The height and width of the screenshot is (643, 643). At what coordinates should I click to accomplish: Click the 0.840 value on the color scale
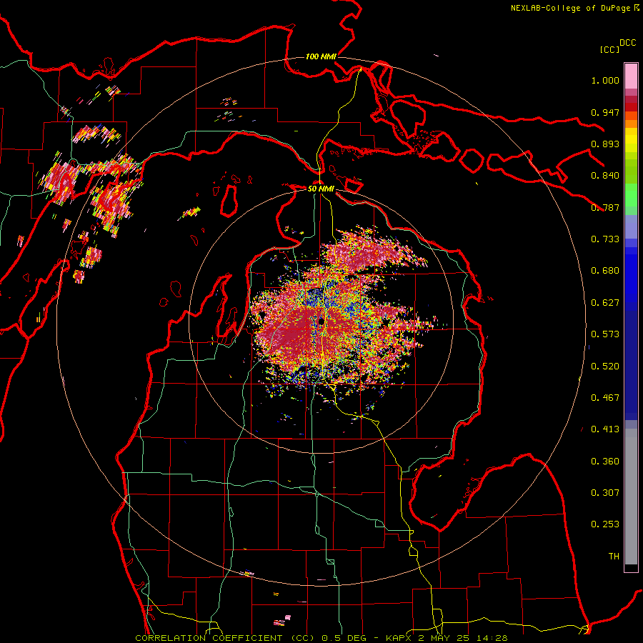coord(605,176)
